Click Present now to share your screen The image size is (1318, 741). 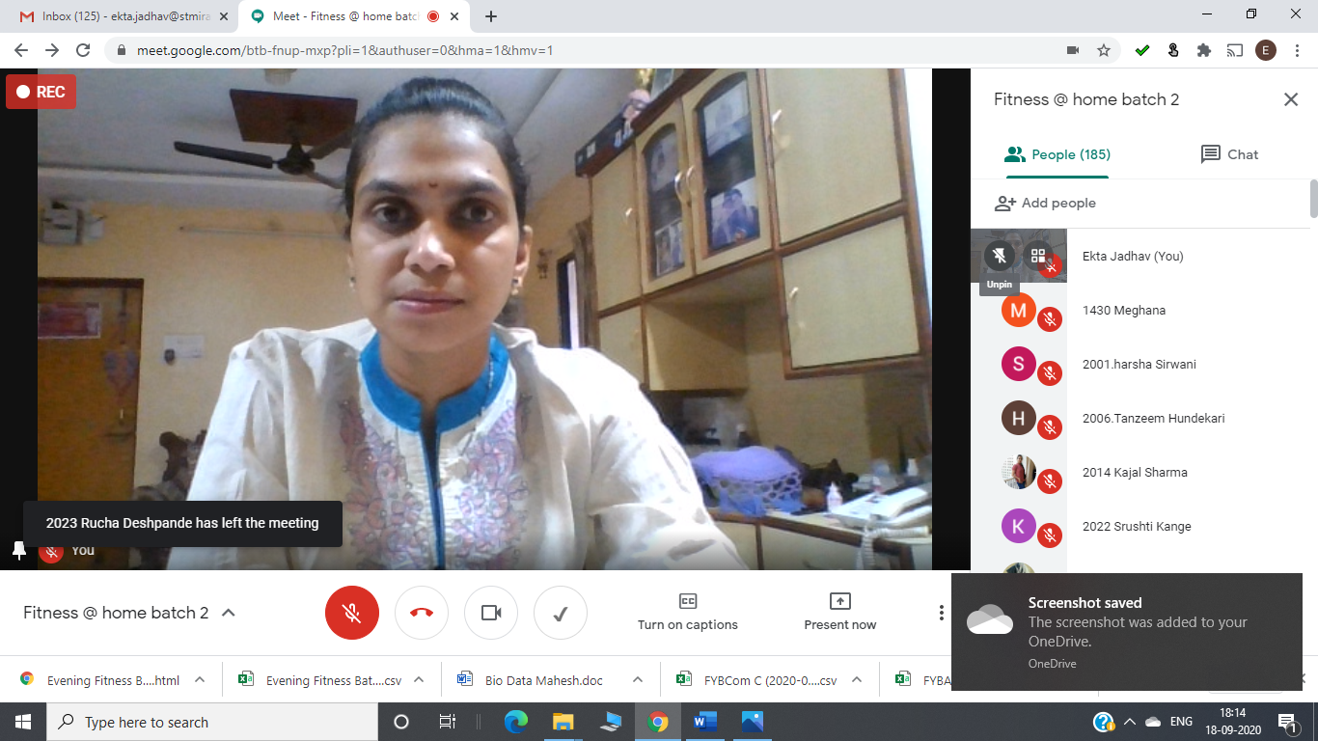point(839,612)
